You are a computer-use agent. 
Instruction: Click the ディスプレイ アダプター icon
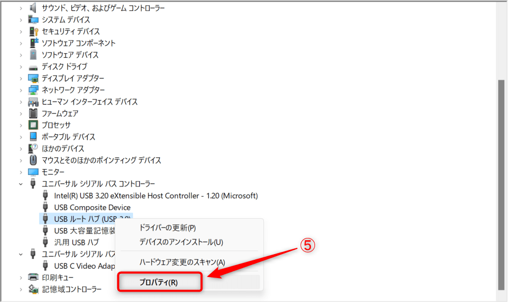(x=33, y=78)
